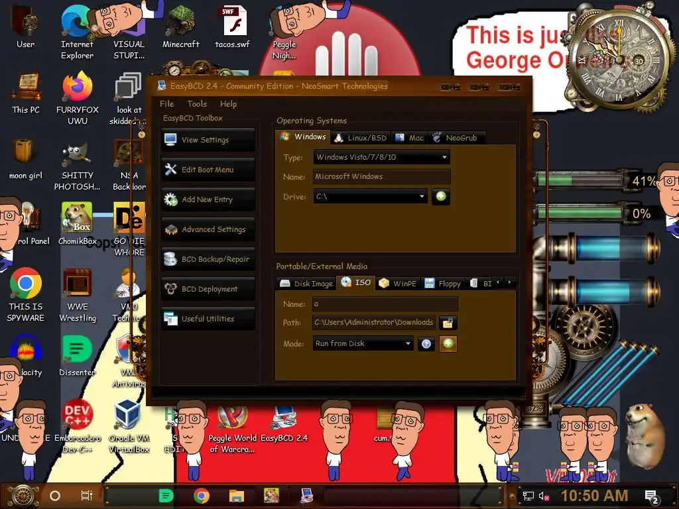Open File Explorer from the taskbar

click(x=237, y=496)
